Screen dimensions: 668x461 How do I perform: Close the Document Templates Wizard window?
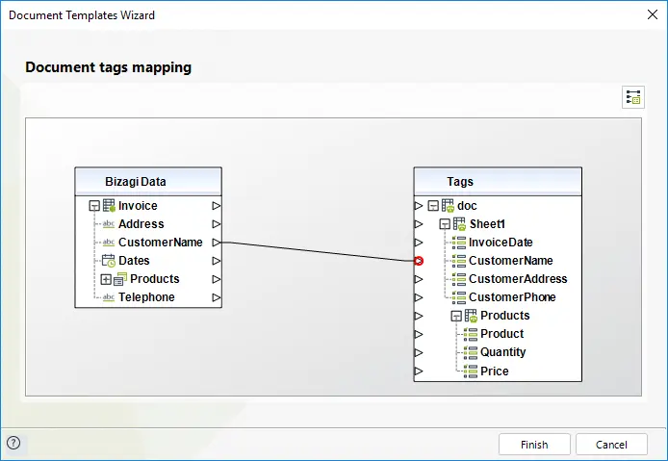[x=653, y=14]
